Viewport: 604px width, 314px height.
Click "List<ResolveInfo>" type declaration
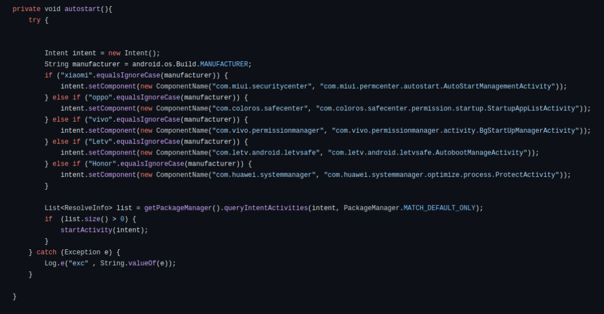pos(78,208)
